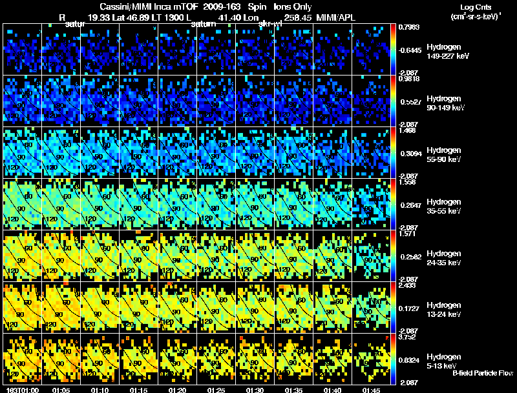Select the 3.752 color bar value

pyautogui.click(x=407, y=337)
